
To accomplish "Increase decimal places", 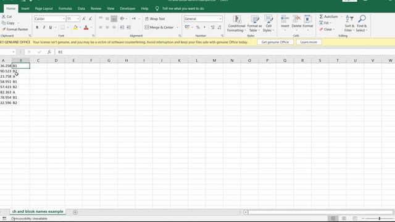I will pos(212,27).
